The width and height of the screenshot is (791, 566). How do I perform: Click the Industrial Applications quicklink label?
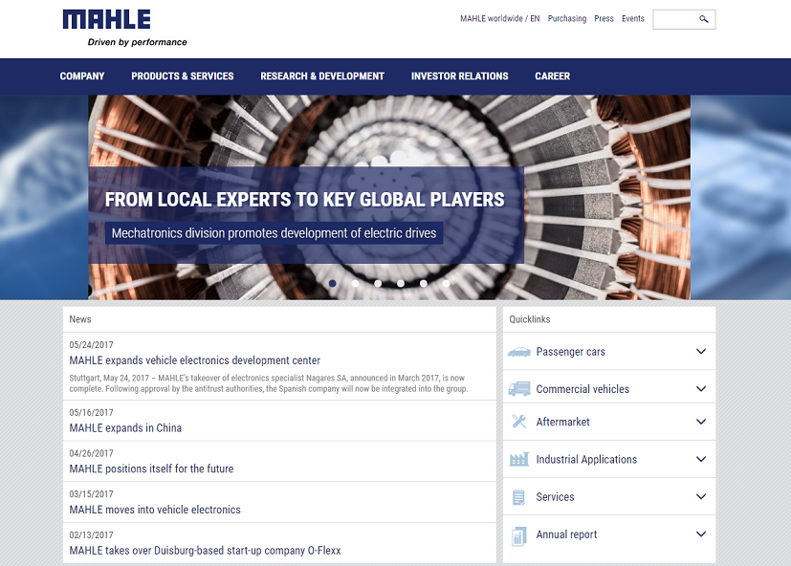pos(586,459)
